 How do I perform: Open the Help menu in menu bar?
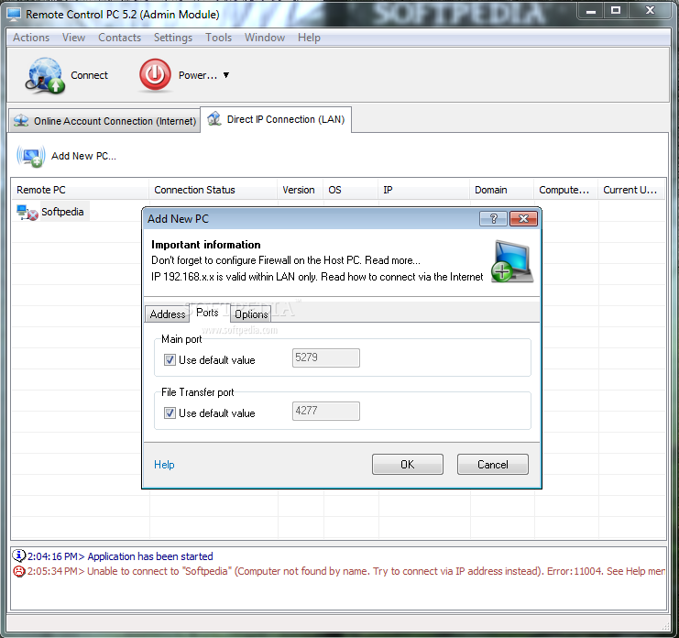309,38
